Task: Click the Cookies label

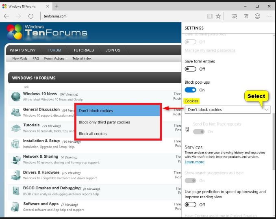Action: (x=191, y=101)
